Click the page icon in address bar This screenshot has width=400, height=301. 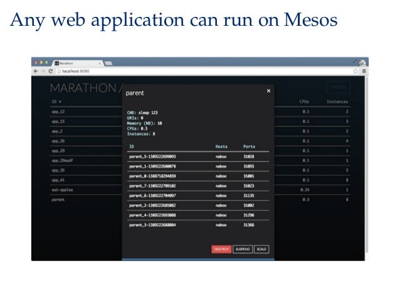(59, 71)
